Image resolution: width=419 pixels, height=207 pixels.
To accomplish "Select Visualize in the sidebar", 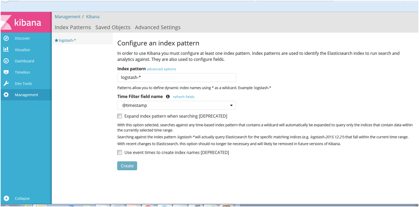I will tap(22, 50).
